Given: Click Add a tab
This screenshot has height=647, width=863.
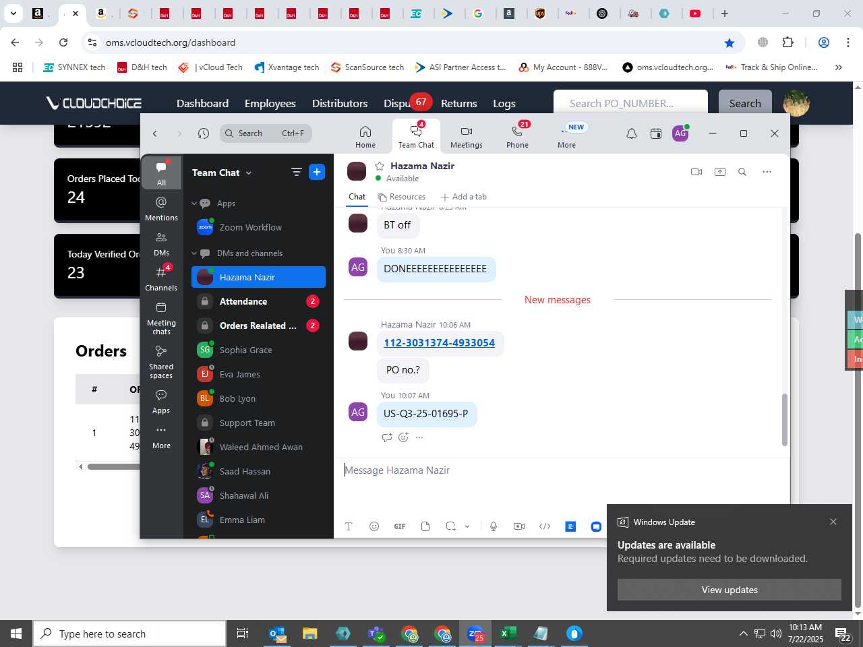Looking at the screenshot, I should 464,197.
